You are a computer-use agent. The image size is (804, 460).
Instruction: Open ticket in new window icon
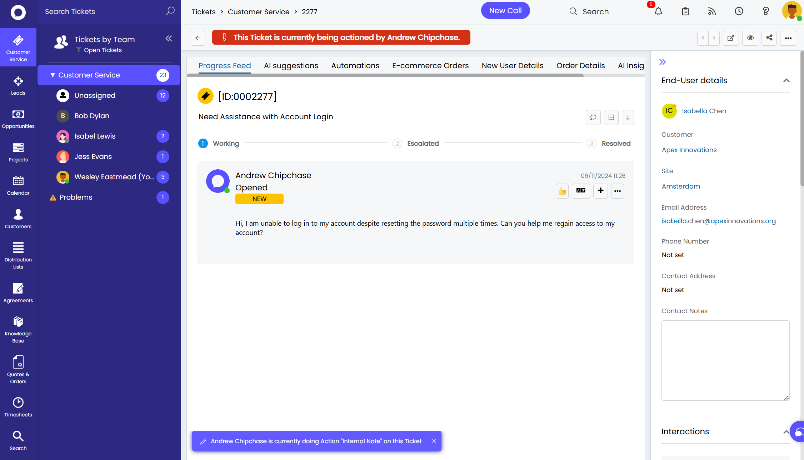pos(731,38)
